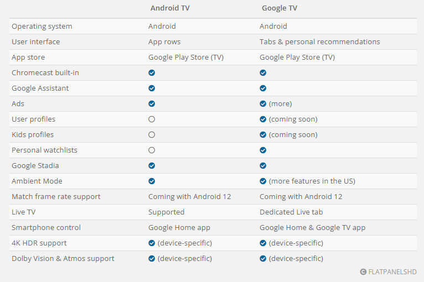Click 'Dedicated Live tab' cell text
Viewport: 424px width, 282px height.
click(291, 212)
